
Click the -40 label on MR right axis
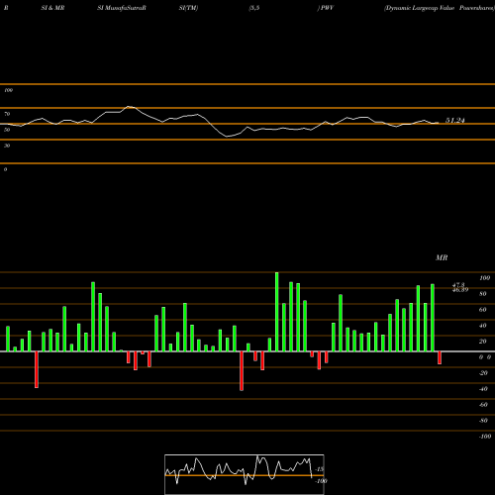click(483, 389)
